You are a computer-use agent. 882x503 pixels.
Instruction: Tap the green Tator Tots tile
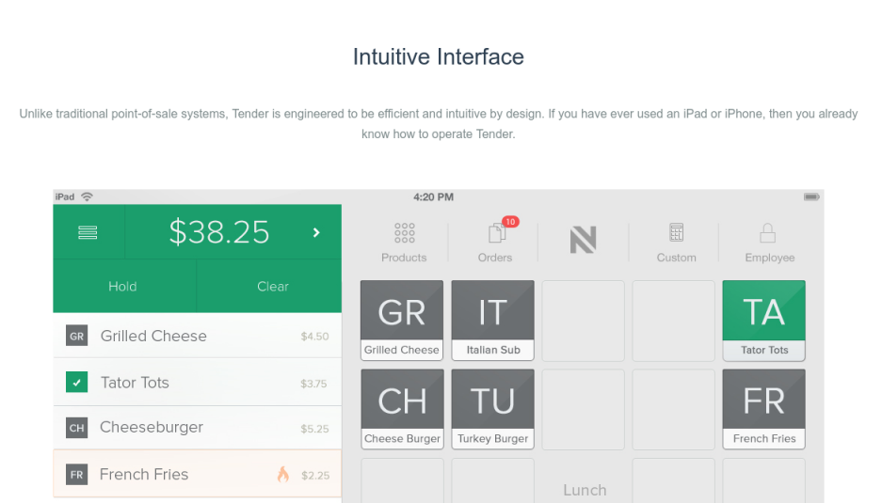pyautogui.click(x=764, y=321)
